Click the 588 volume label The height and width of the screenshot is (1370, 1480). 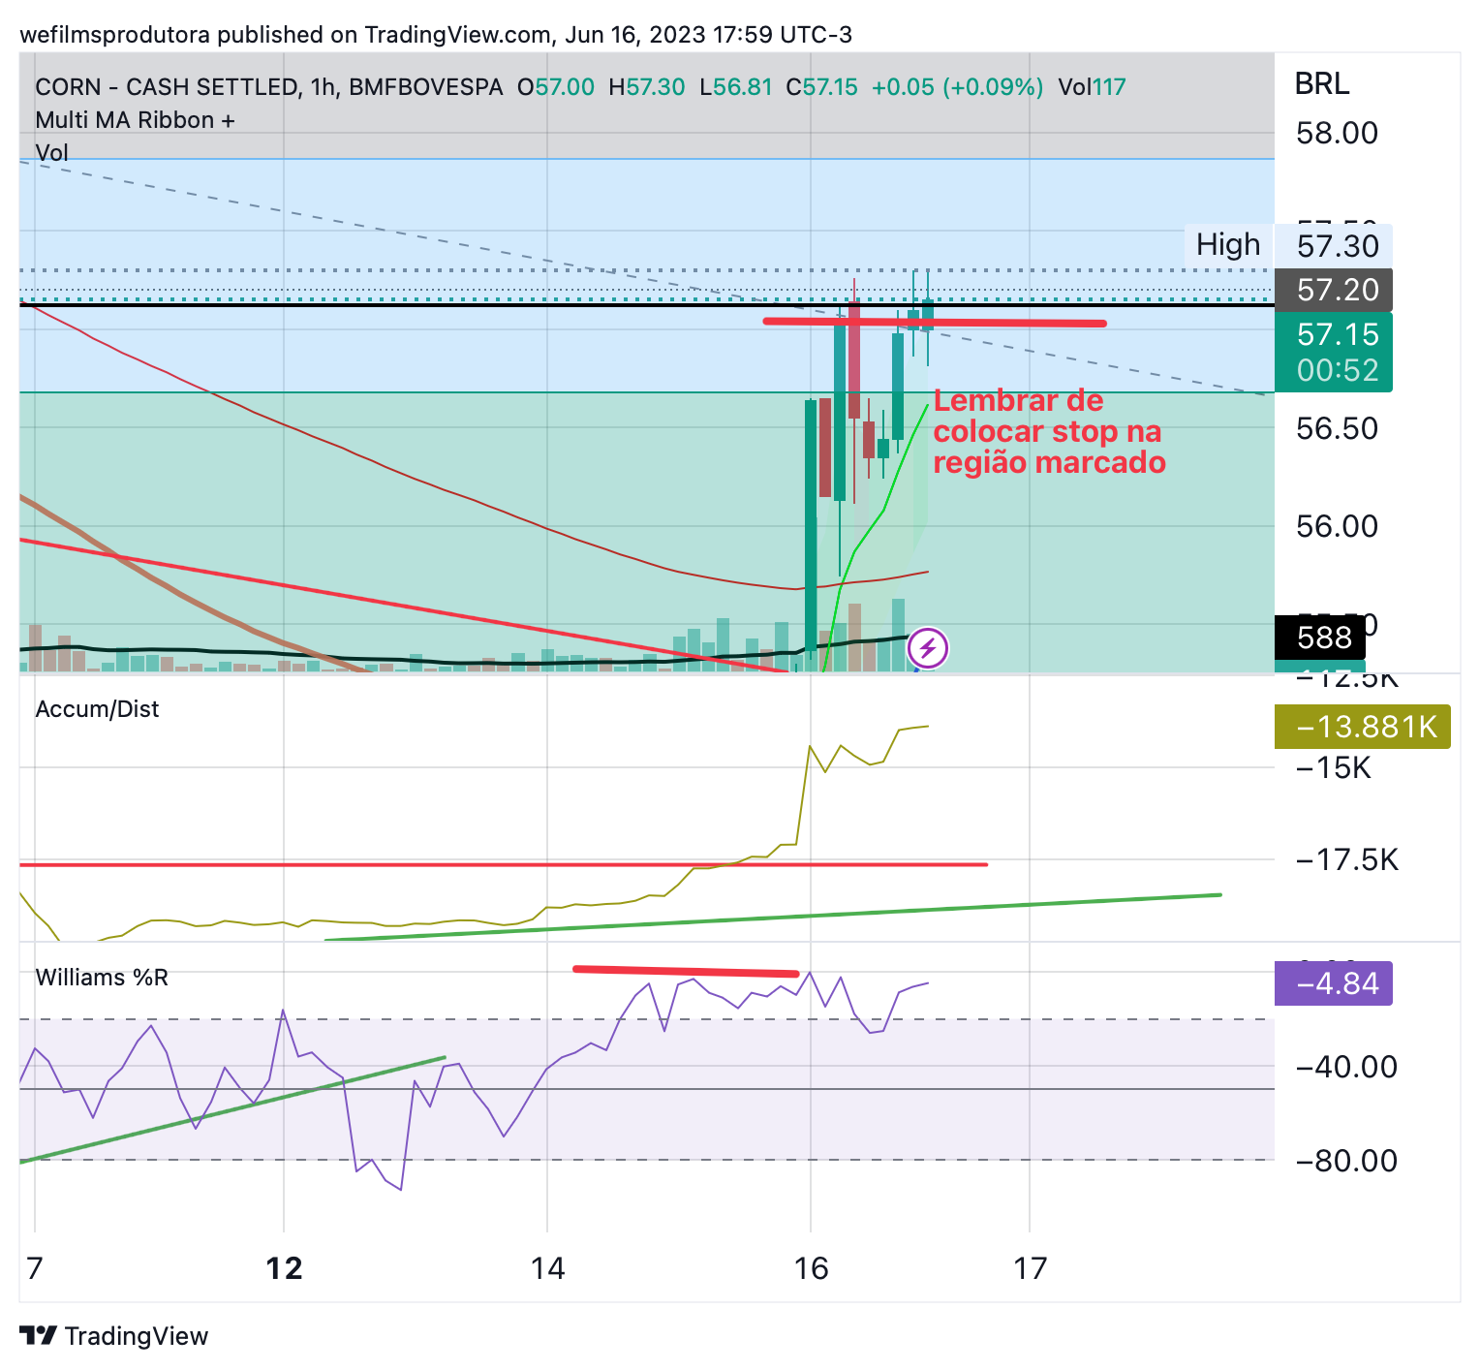[x=1319, y=638]
